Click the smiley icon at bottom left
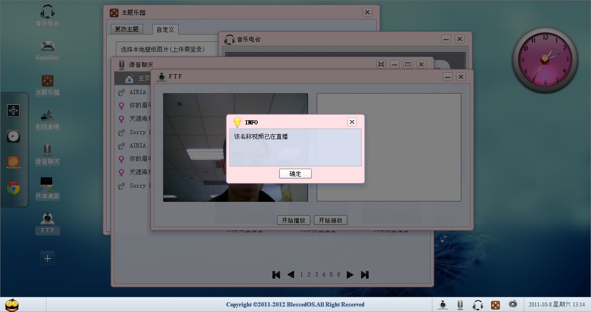591x312 pixels. coord(12,304)
